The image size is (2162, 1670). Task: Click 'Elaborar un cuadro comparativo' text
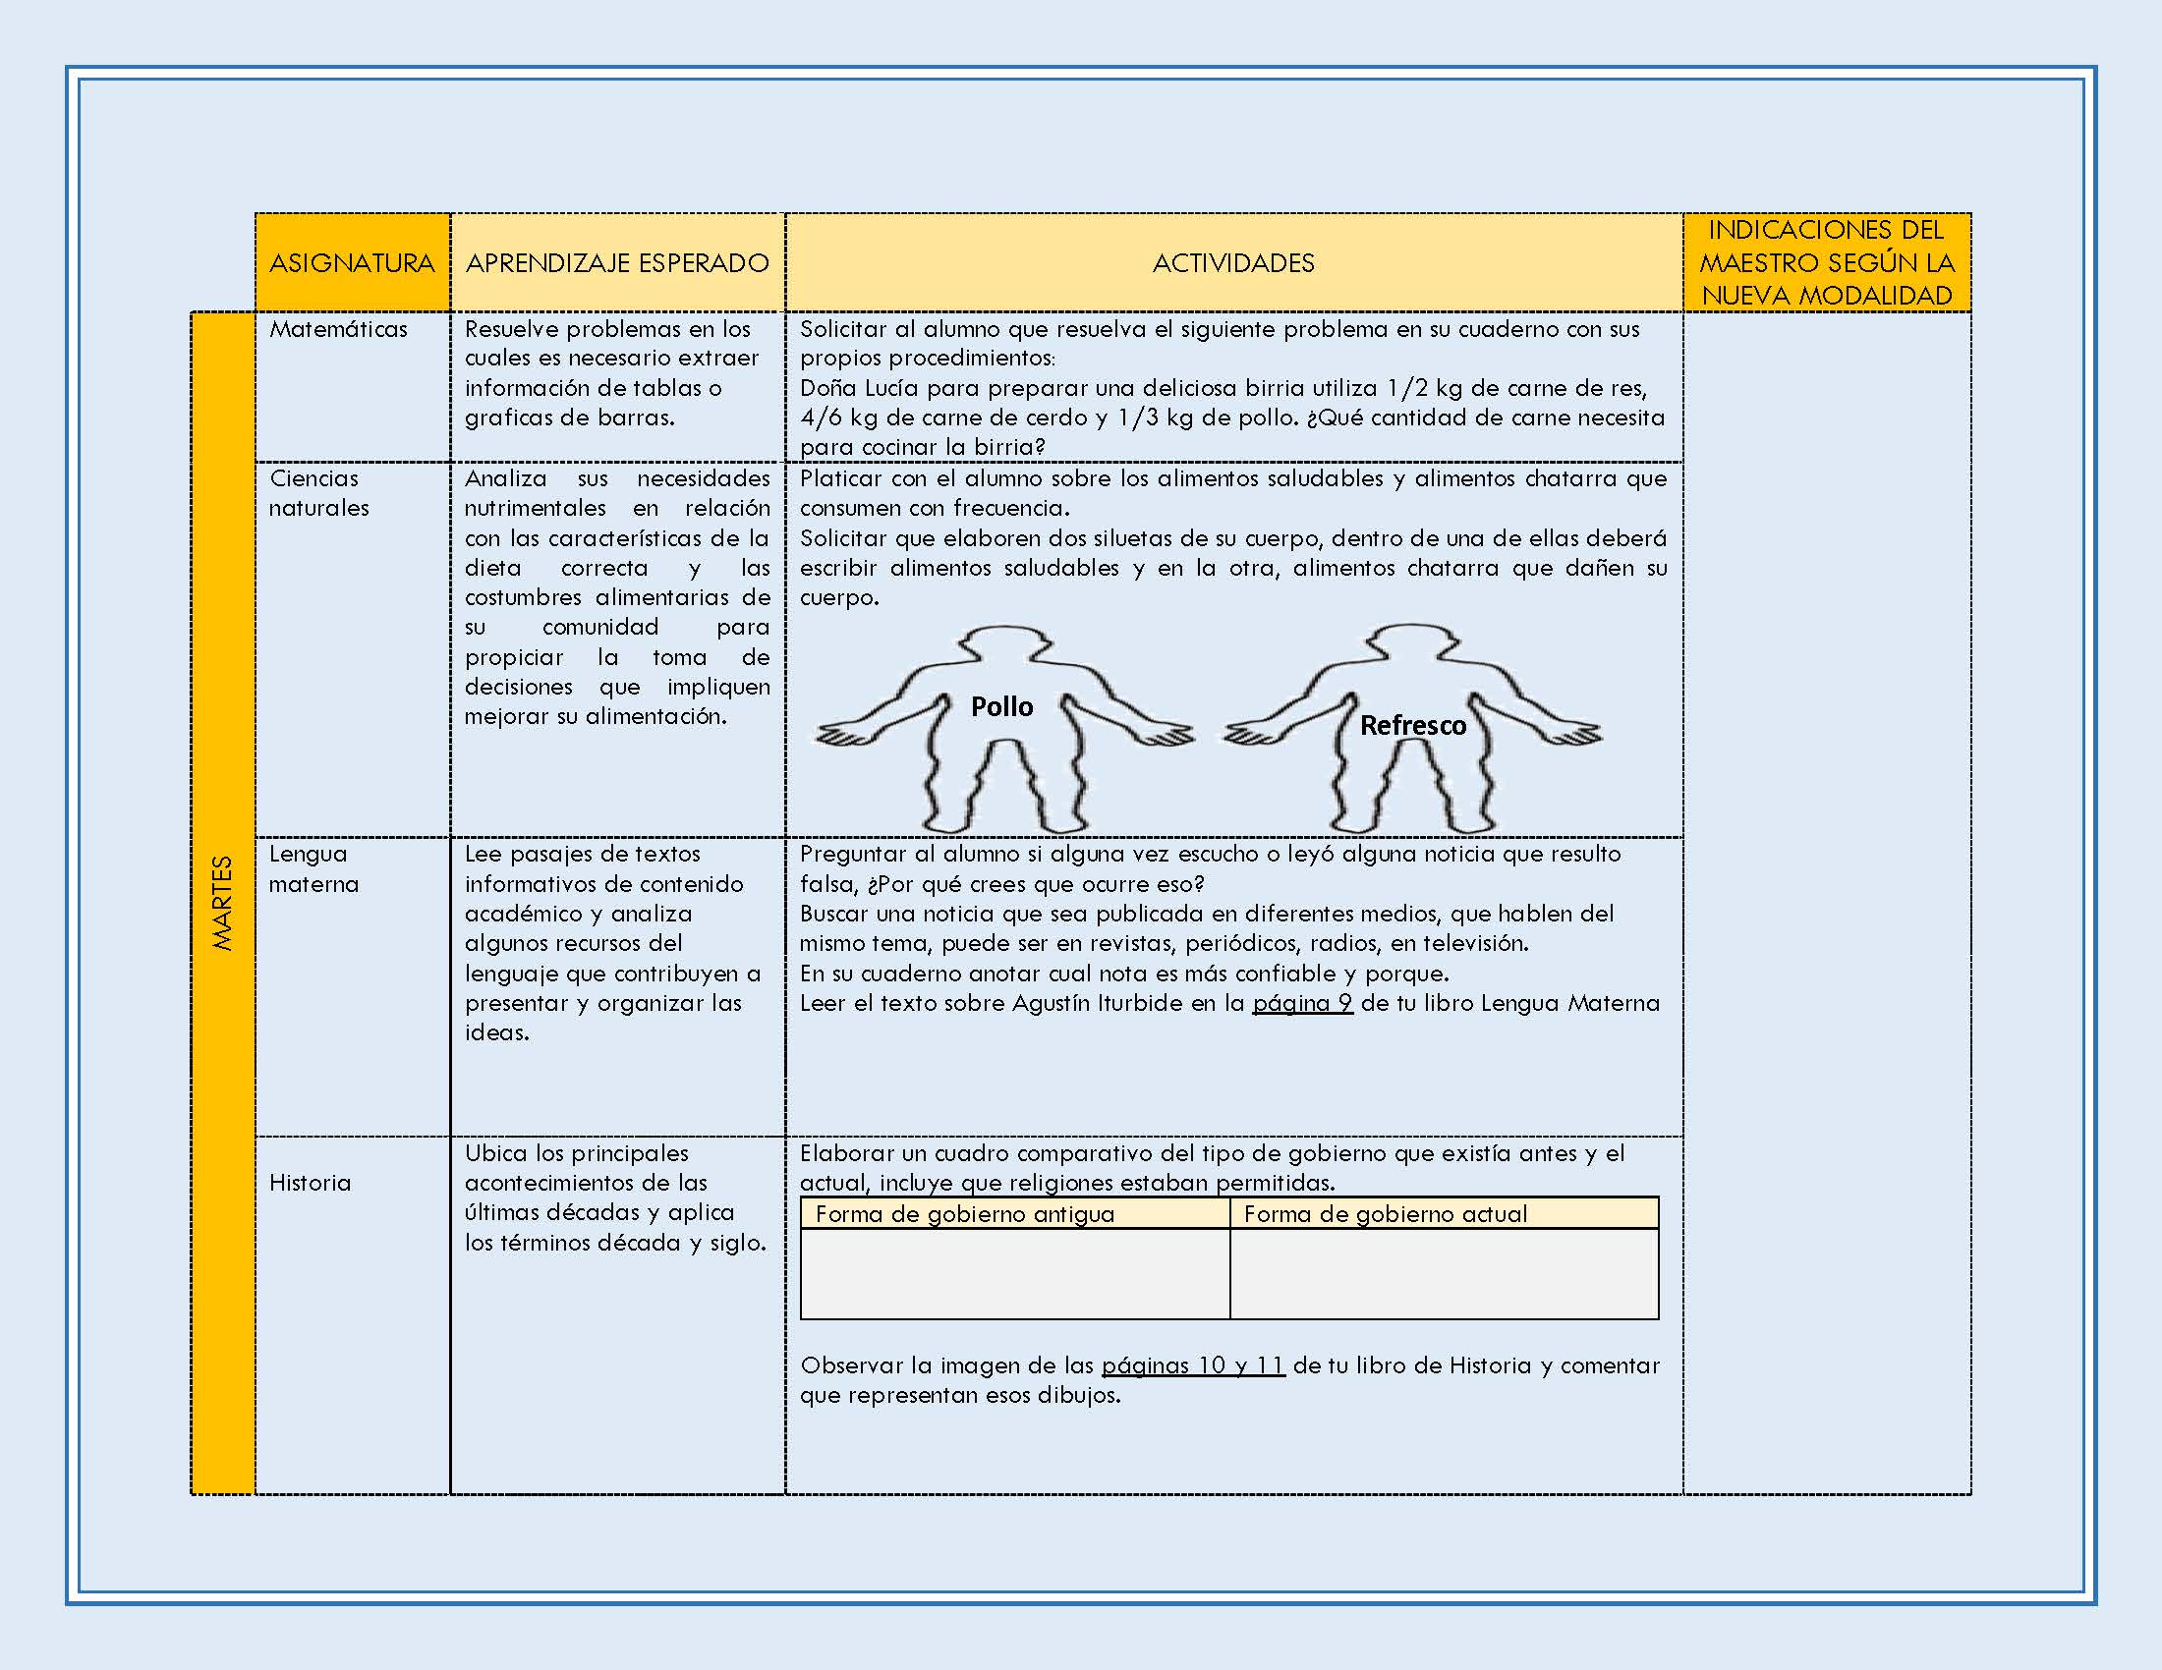pyautogui.click(x=1213, y=1167)
